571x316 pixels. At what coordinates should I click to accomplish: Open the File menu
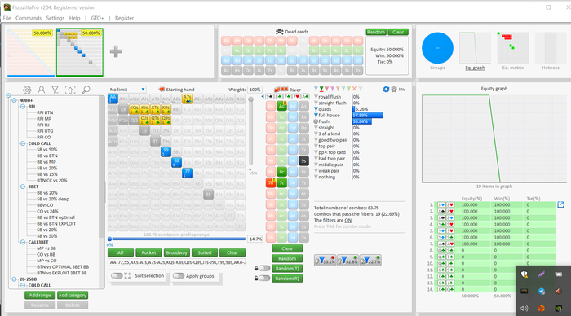pos(7,18)
